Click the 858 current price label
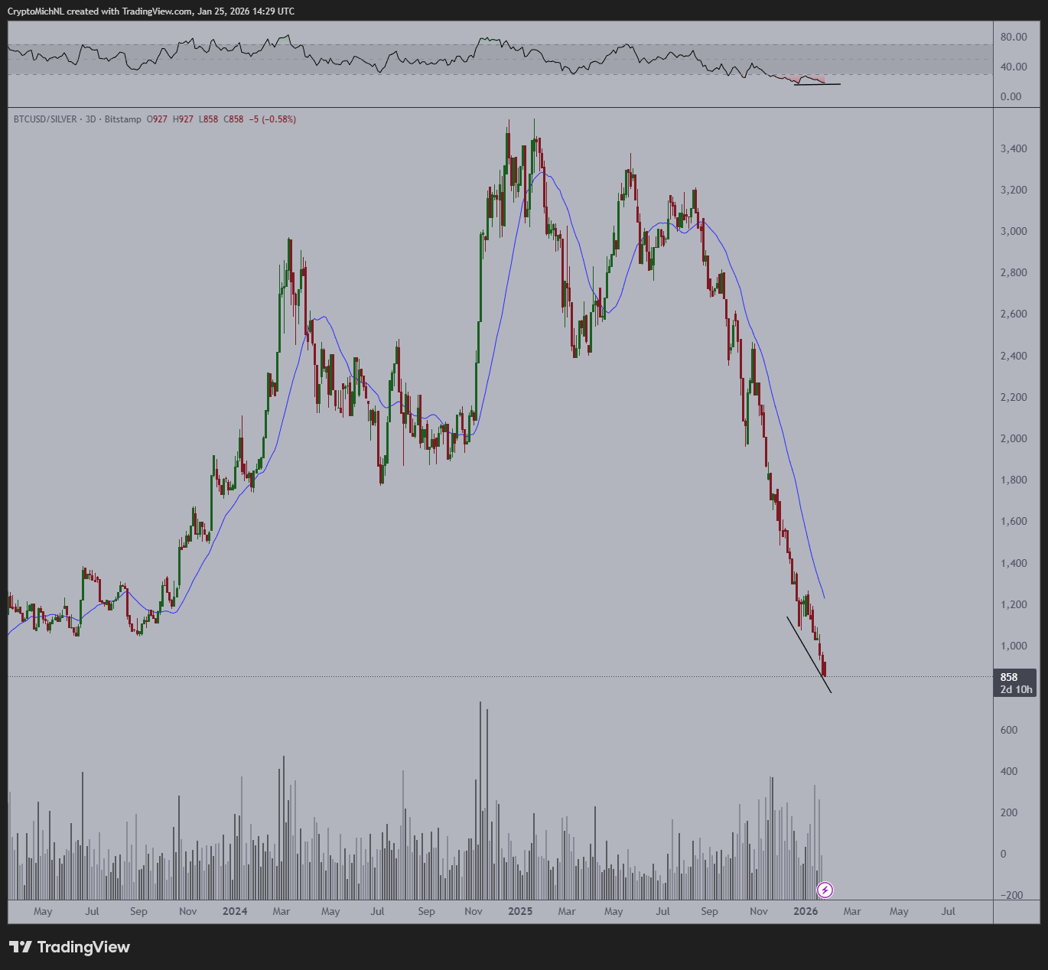Viewport: 1048px width, 970px height. coord(1009,677)
